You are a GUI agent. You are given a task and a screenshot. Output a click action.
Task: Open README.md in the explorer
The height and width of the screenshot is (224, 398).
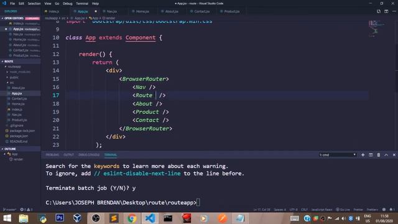click(x=18, y=141)
